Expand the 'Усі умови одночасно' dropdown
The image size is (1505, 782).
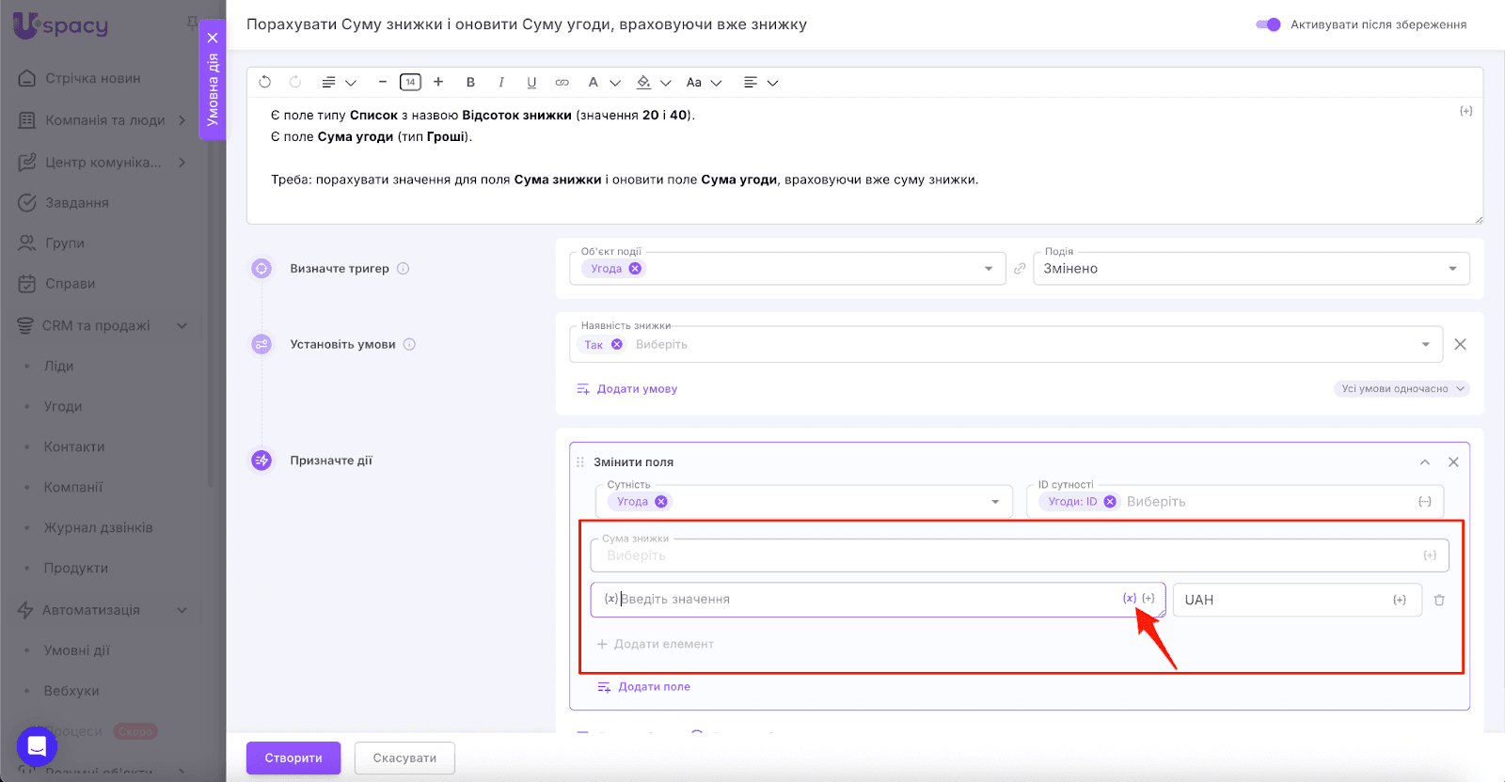click(1402, 389)
